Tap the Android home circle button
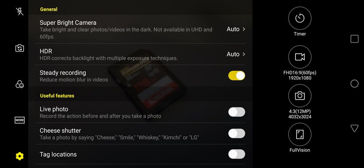Viewport: 364px width, 168px height. point(354,84)
